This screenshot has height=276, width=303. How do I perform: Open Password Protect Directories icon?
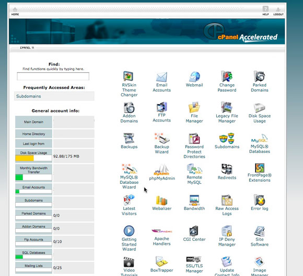pos(194,138)
